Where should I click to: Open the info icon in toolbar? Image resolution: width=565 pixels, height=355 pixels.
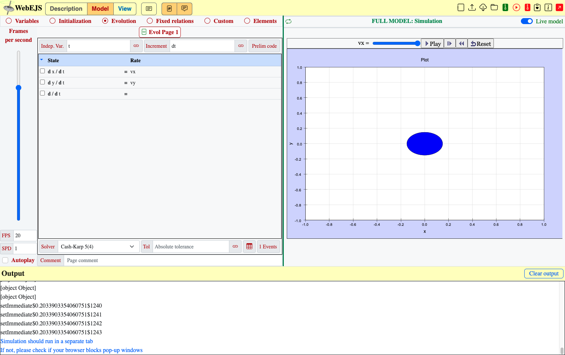pos(548,7)
